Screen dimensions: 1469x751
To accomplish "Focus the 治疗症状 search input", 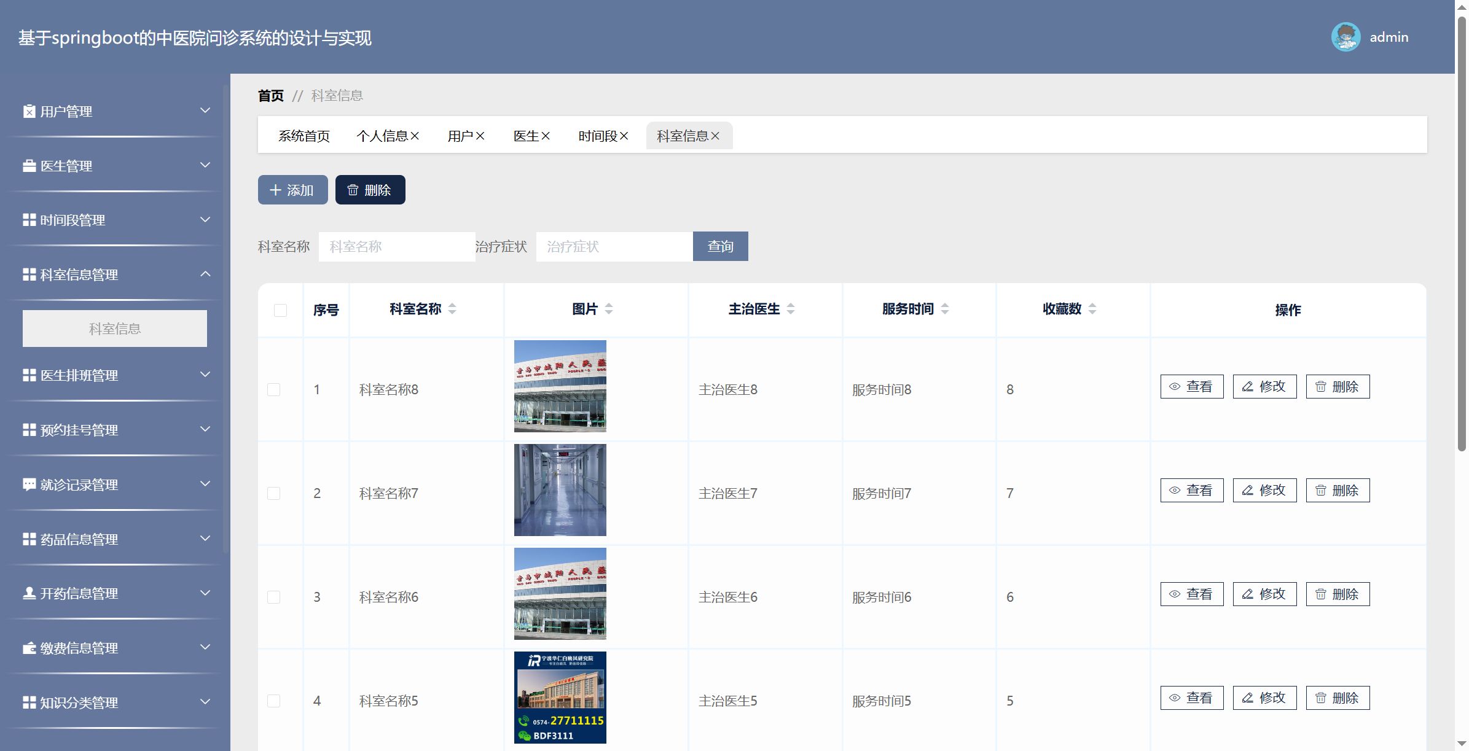I will [x=614, y=246].
